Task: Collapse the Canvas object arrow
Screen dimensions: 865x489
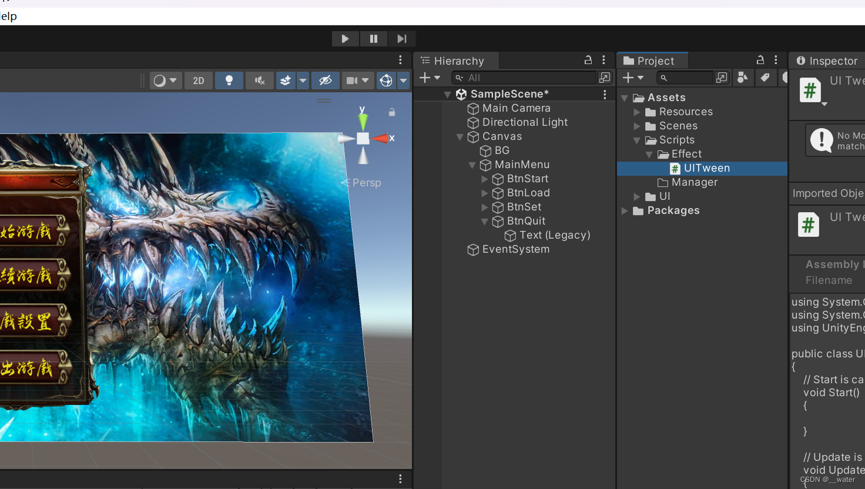Action: [x=460, y=137]
